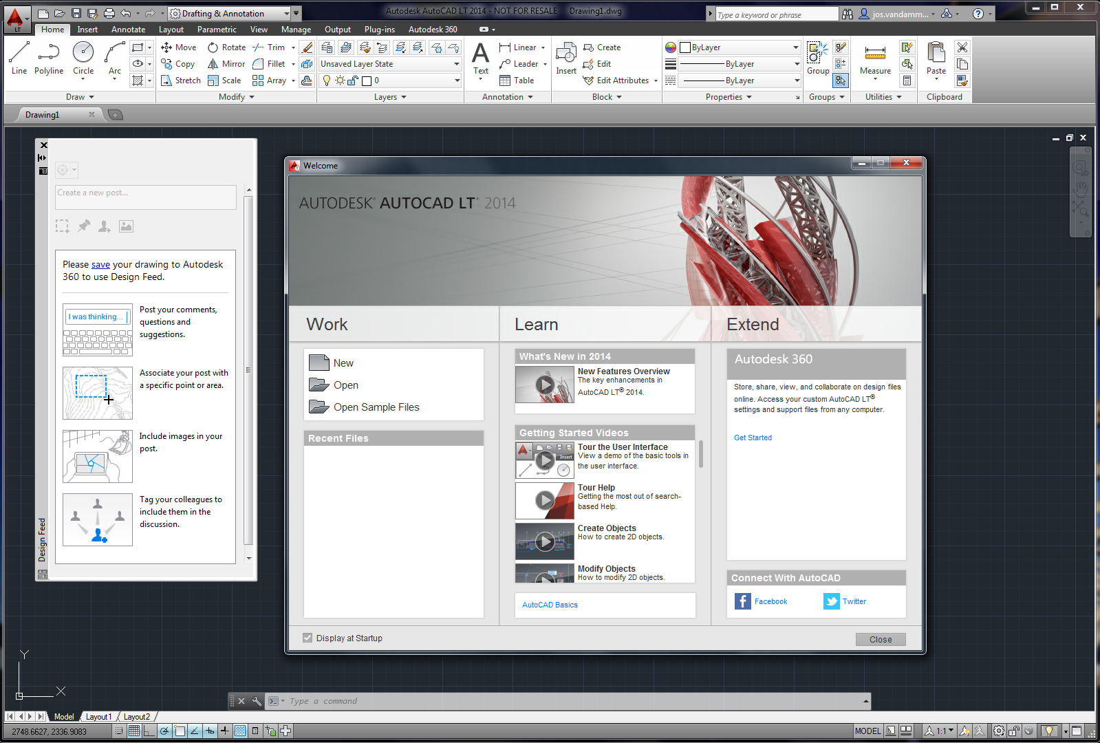Image resolution: width=1100 pixels, height=743 pixels.
Task: Toggle the toolbar lock icon in status bar
Action: pyautogui.click(x=1014, y=731)
